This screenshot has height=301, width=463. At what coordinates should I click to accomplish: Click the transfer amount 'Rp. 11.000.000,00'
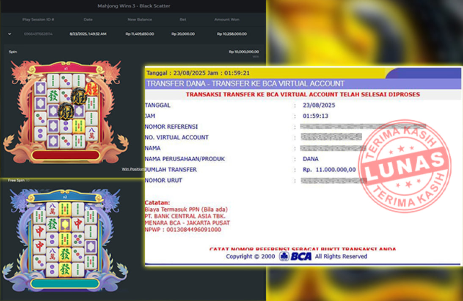click(x=329, y=170)
